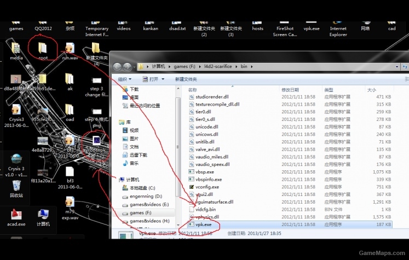
Task: Expand the breadcrumb arrow after 计算机
Action: coord(169,66)
